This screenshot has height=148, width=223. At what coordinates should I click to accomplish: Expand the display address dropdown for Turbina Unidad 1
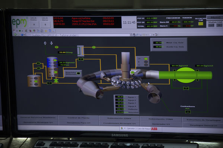coord(131,35)
